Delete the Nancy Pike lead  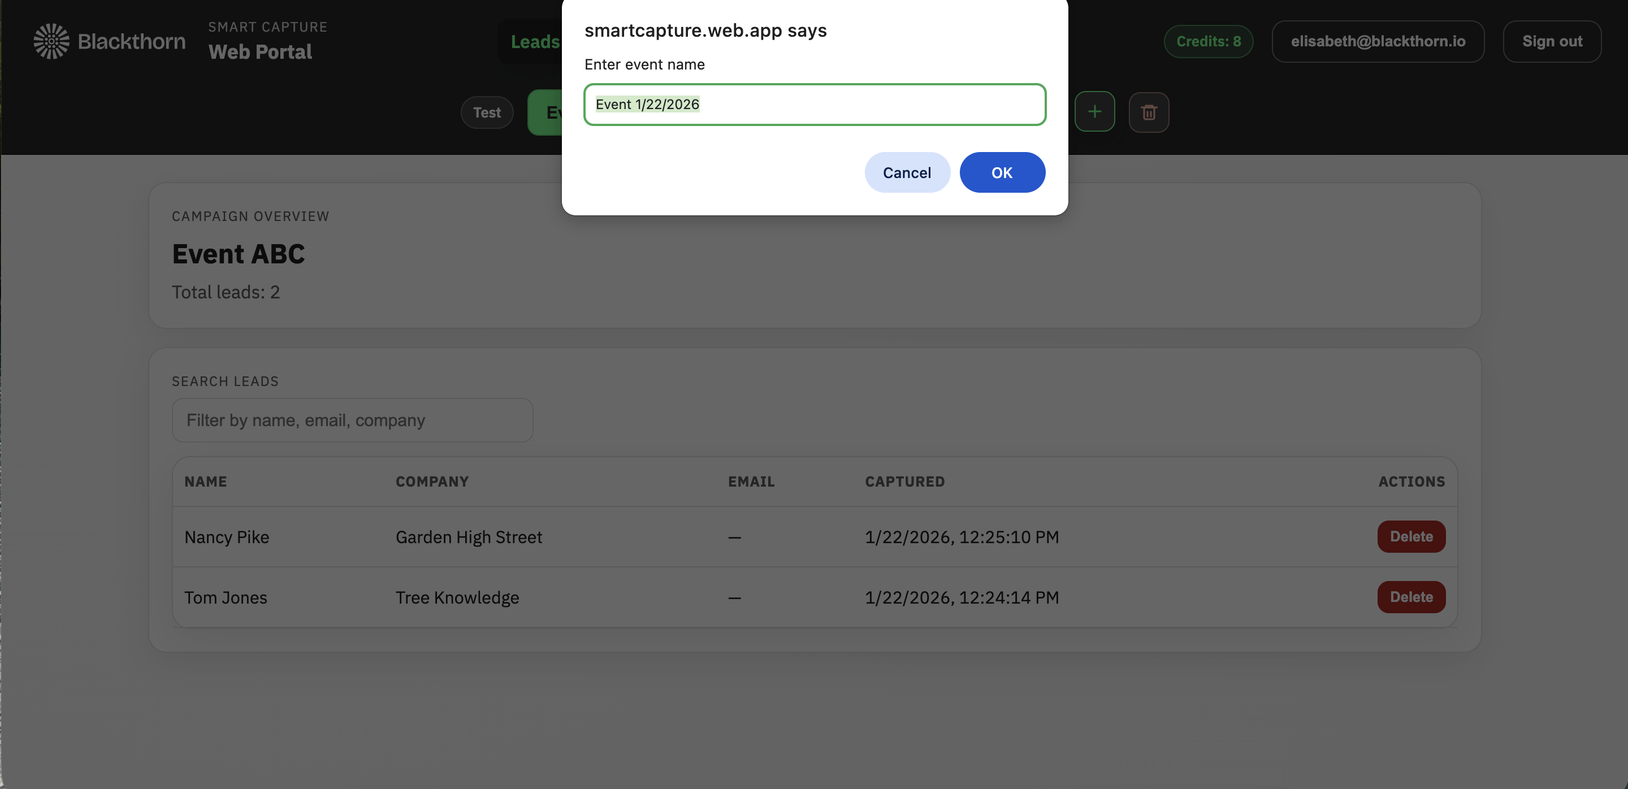tap(1410, 536)
